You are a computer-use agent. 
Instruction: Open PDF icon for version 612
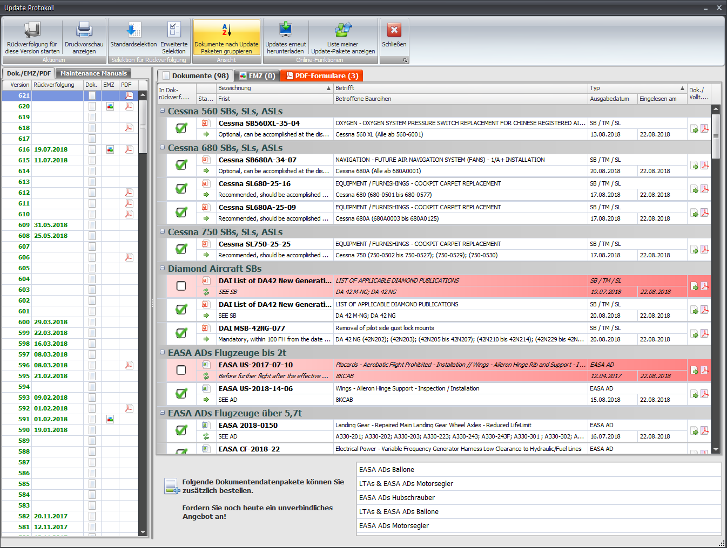129,193
